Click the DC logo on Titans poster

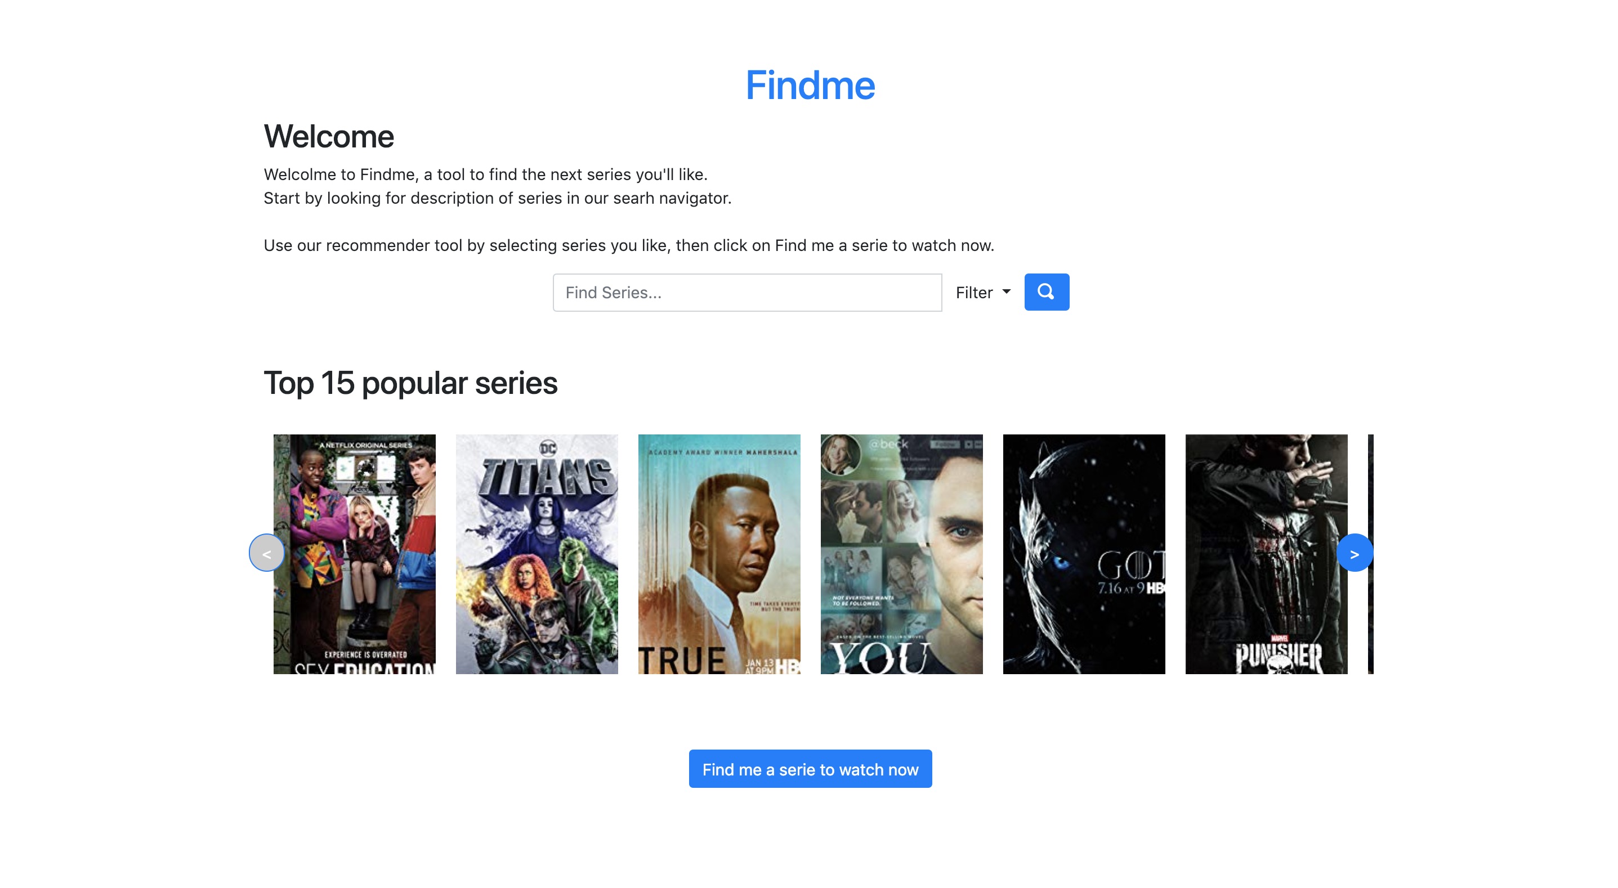548,448
